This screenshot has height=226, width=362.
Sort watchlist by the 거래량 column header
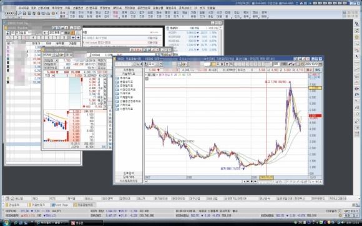tap(72, 44)
